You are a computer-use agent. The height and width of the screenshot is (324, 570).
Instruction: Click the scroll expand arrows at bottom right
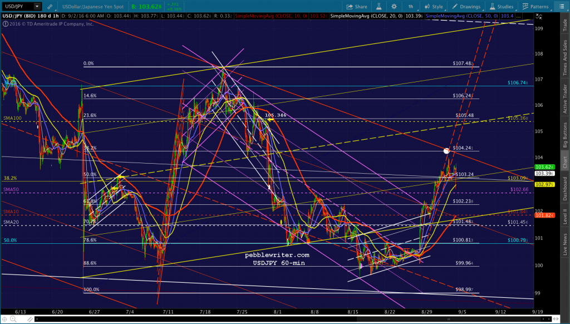pos(555,320)
